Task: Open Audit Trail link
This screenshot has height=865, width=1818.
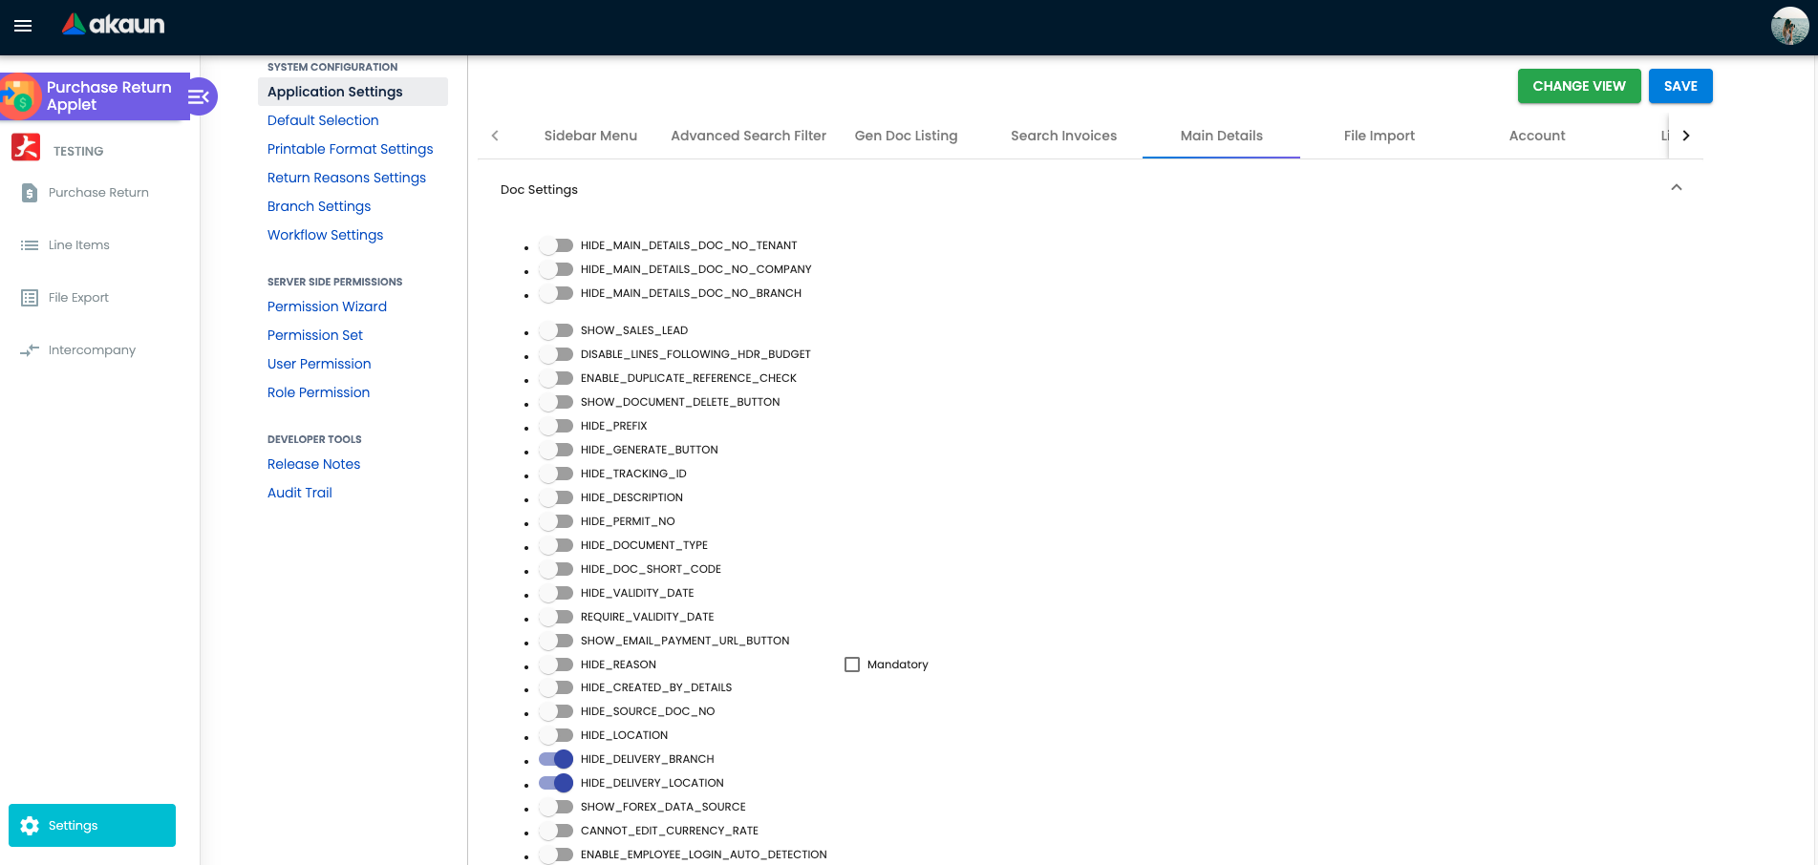Action: 300,493
